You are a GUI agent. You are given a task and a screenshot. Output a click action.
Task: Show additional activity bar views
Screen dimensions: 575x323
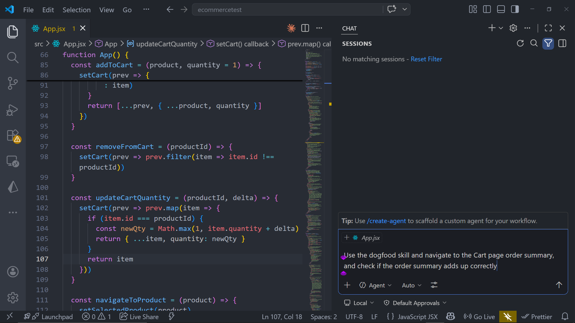pyautogui.click(x=13, y=212)
